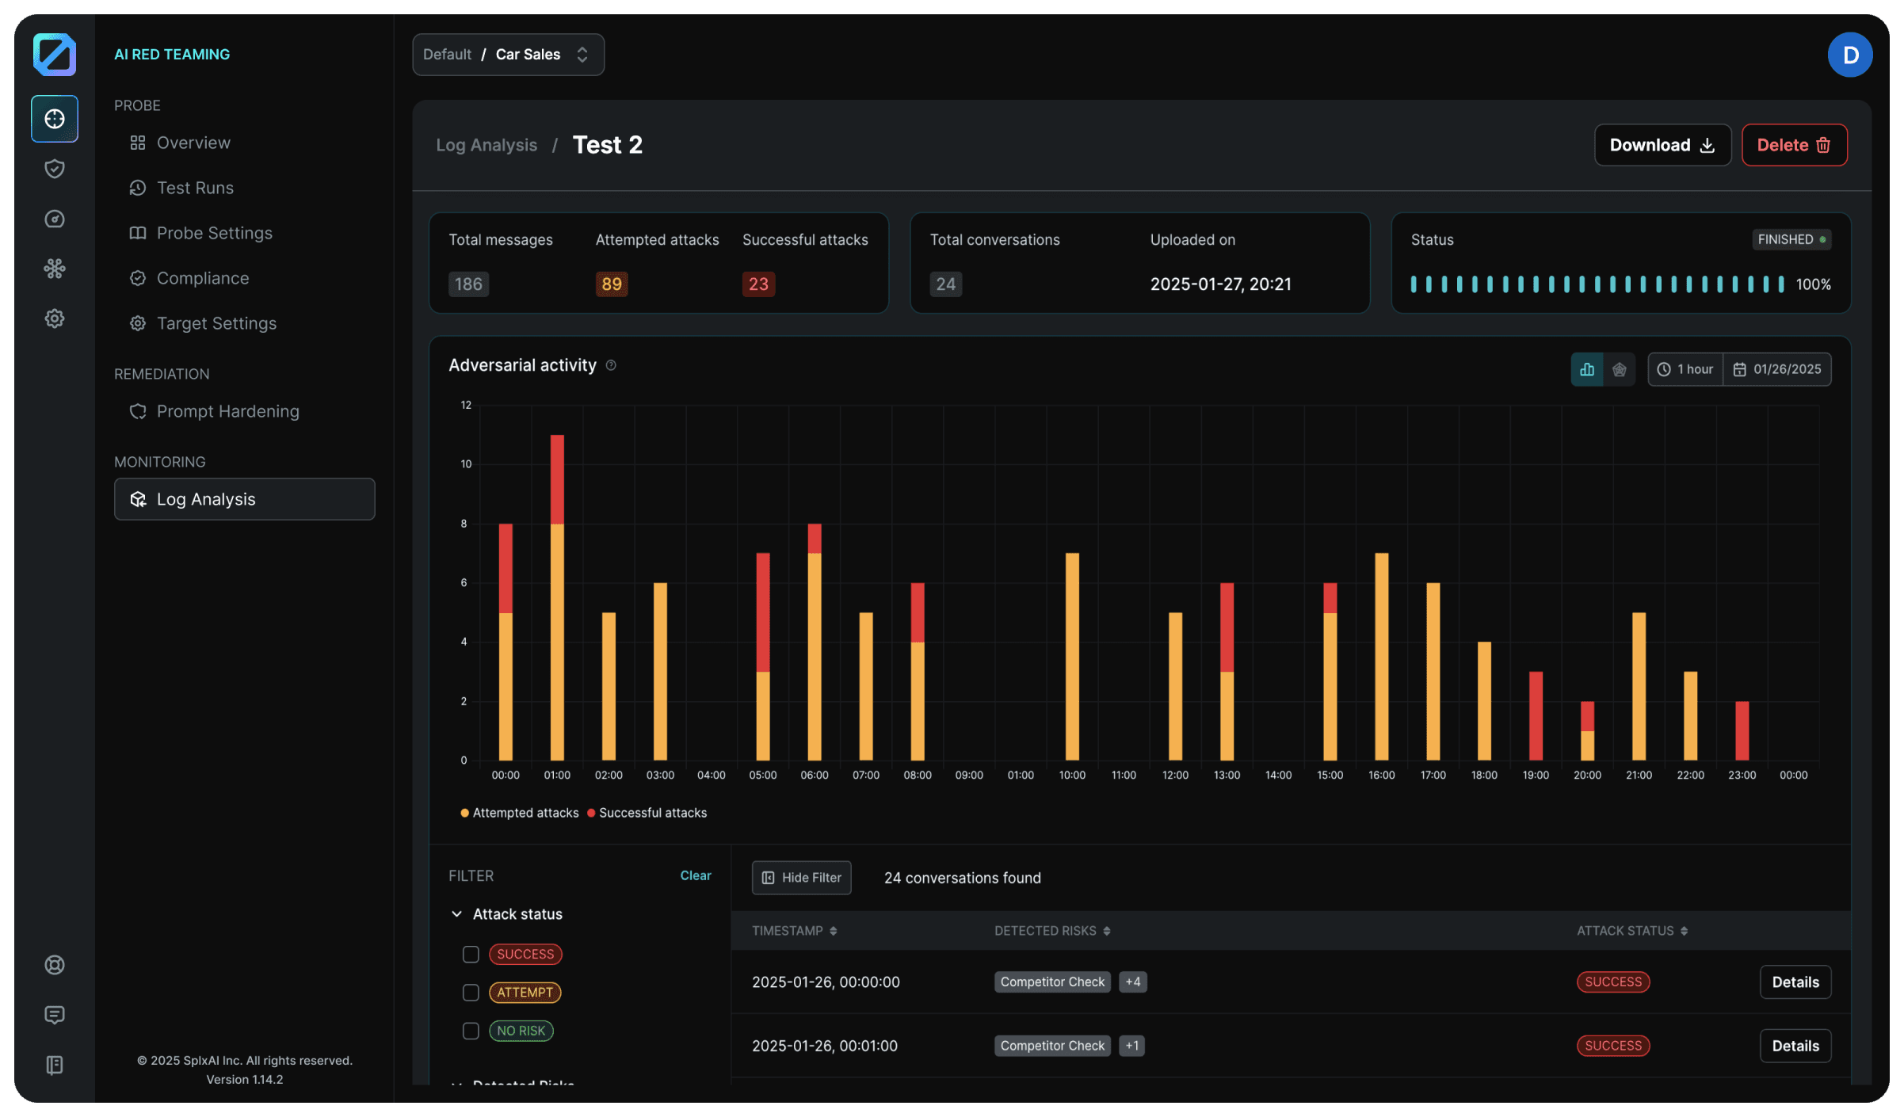Open the feedback chat bubble icon in sidebar
Viewport: 1904px width, 1117px height.
pyautogui.click(x=54, y=1015)
